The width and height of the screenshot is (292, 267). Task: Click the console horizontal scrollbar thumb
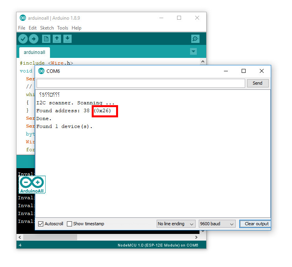(50, 237)
